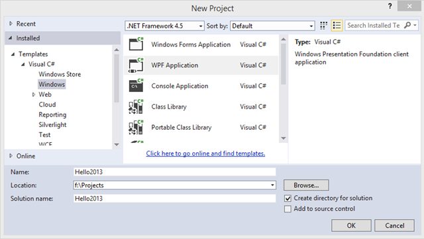Expand the Online section
Viewport: 424px width, 239px height.
coord(11,156)
